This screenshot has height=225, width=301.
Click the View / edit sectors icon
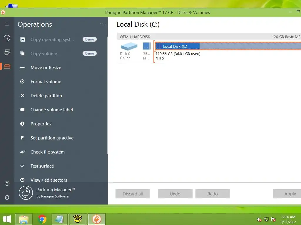click(22, 180)
